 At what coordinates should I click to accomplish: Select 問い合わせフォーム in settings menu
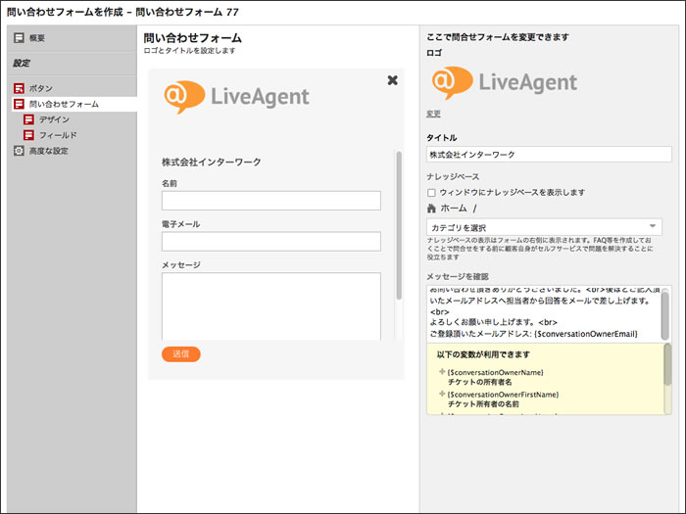coord(64,104)
